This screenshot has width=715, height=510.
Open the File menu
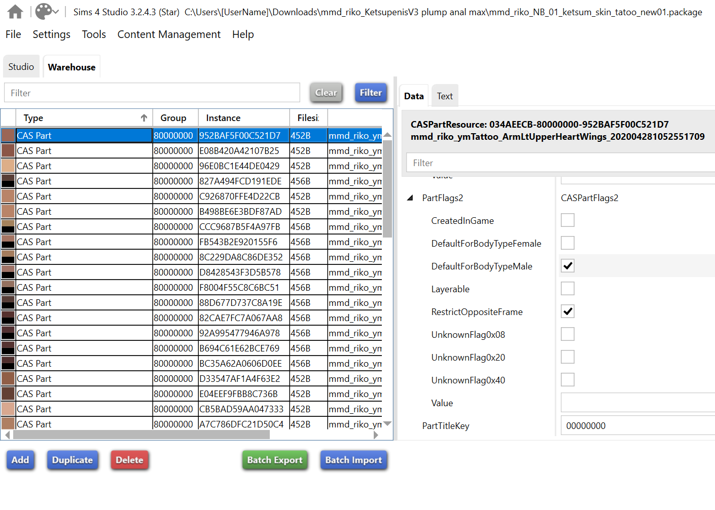[x=13, y=34]
